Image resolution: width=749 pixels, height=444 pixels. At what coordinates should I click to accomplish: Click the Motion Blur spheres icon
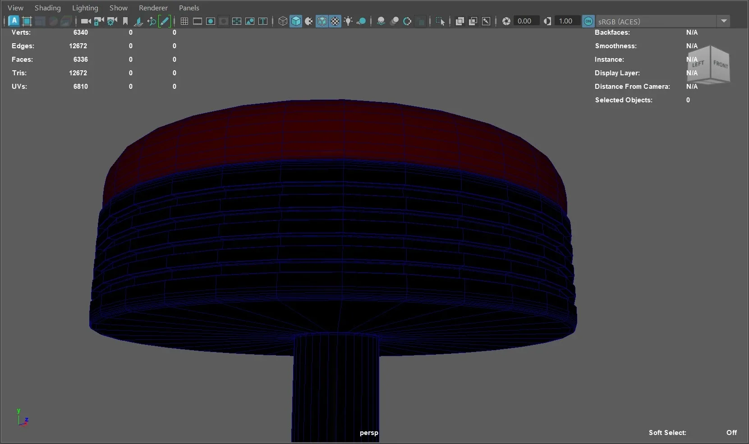click(394, 21)
